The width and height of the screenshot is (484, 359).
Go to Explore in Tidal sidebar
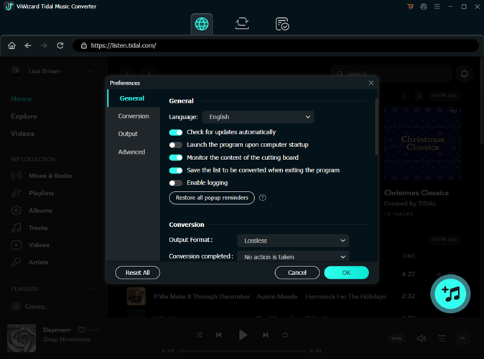point(24,116)
